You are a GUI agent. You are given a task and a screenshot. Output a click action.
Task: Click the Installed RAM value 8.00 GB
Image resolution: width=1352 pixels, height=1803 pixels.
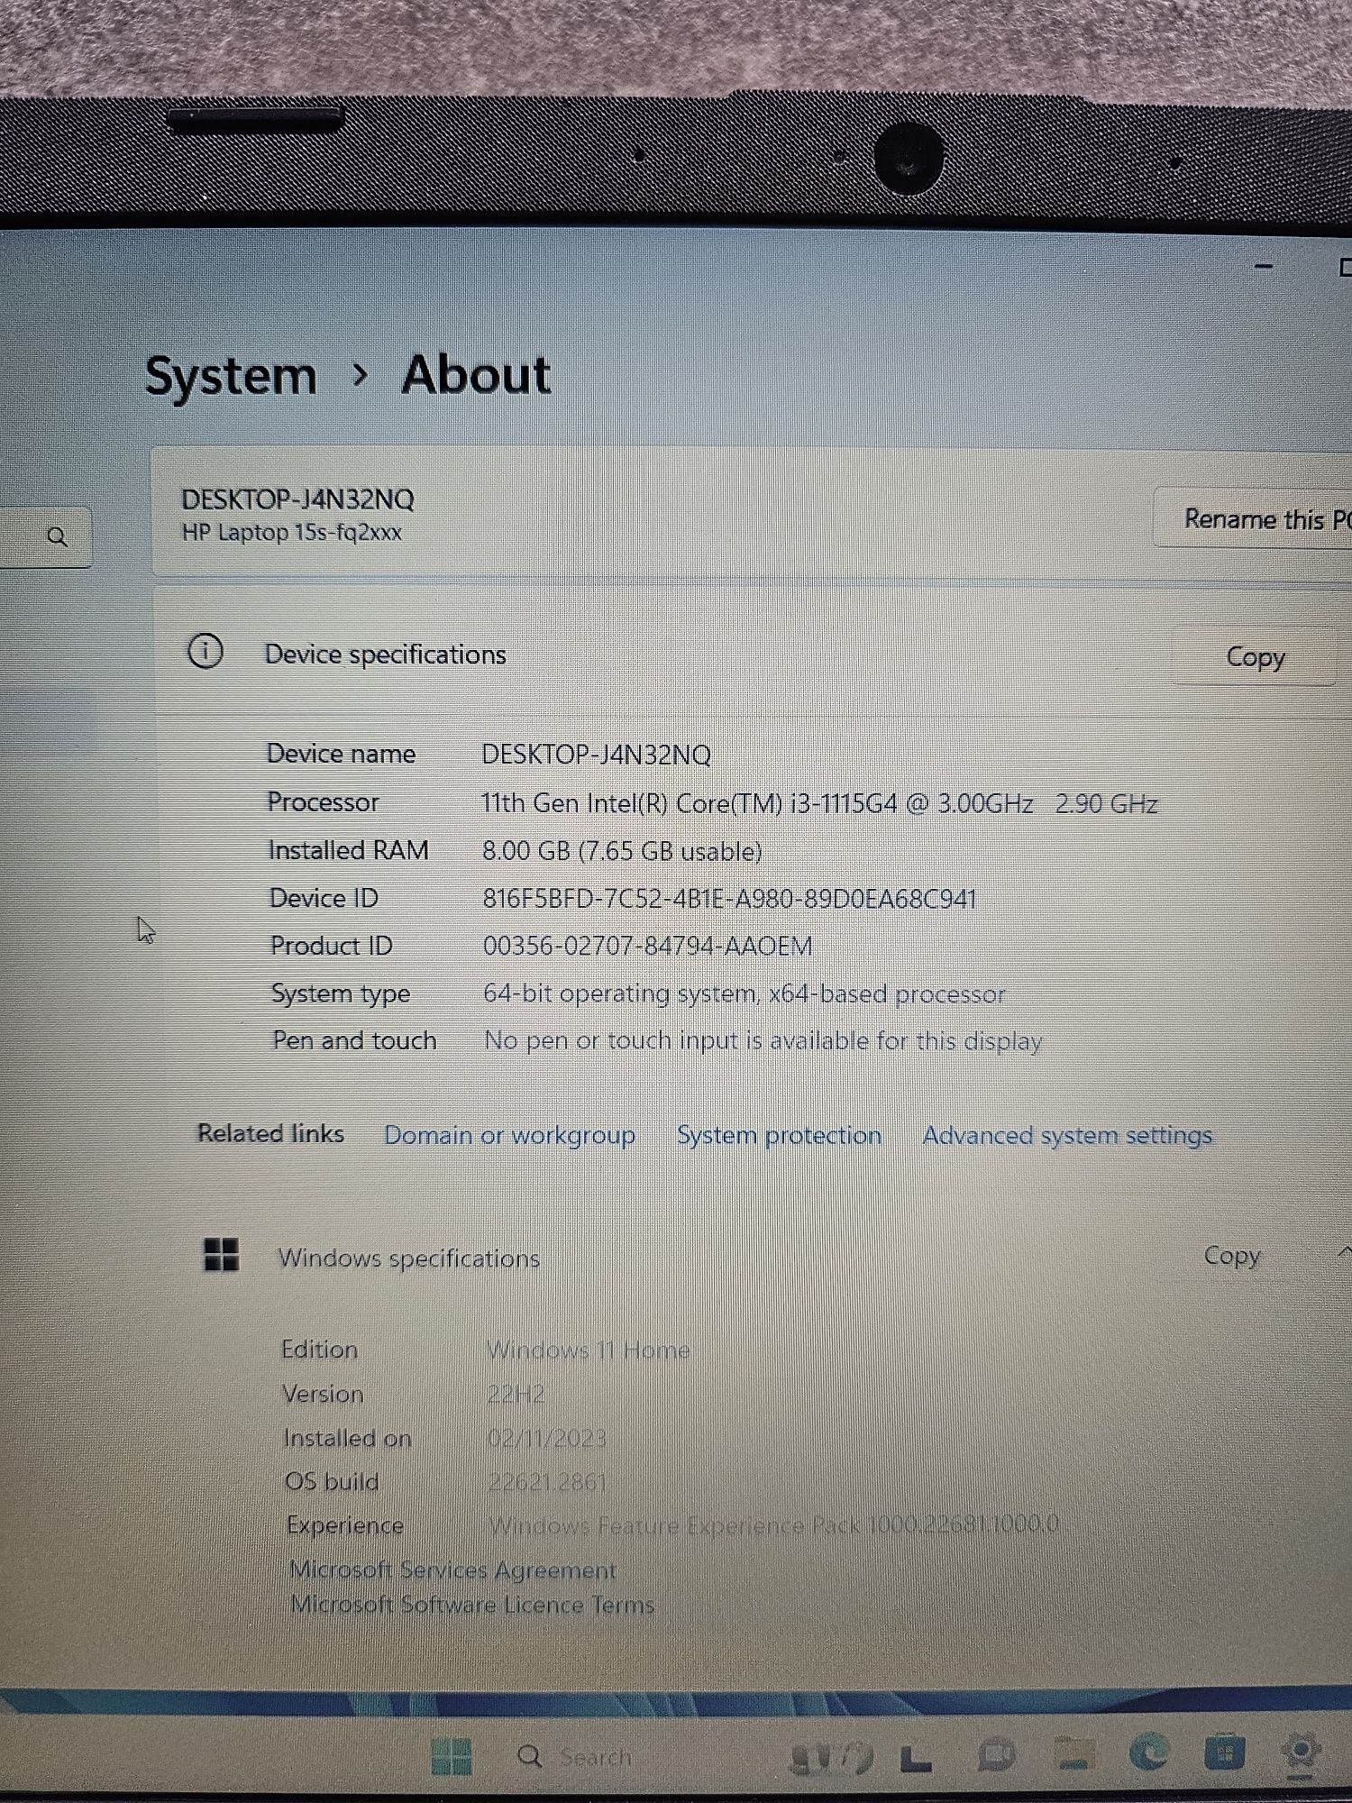pos(622,850)
